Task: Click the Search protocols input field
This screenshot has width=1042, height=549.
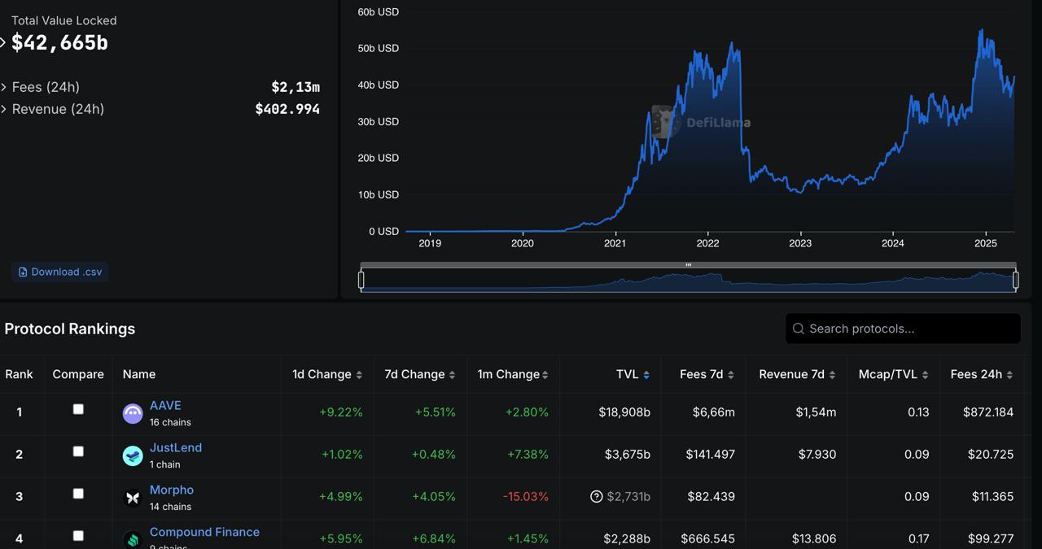Action: click(x=903, y=329)
